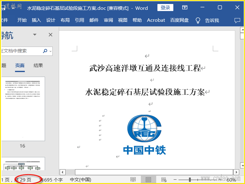Open the 百度网盘 ribbon tab
Screen dimensions: 245x184
click(x=179, y=20)
